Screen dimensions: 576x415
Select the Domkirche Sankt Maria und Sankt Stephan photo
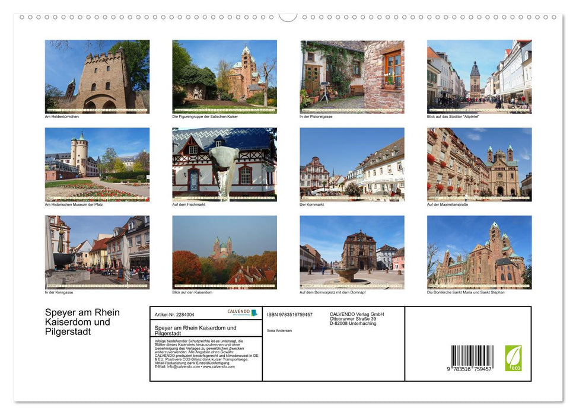tap(479, 253)
